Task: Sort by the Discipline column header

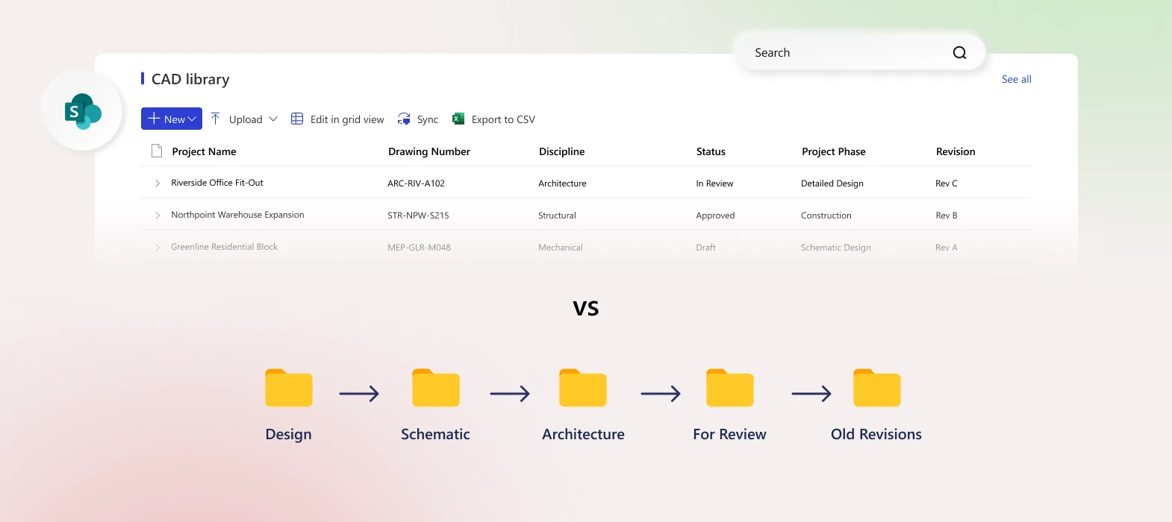Action: point(561,151)
